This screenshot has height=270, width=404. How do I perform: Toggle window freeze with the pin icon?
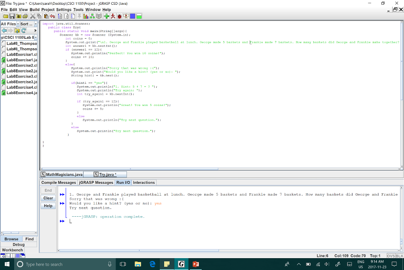tap(79, 16)
